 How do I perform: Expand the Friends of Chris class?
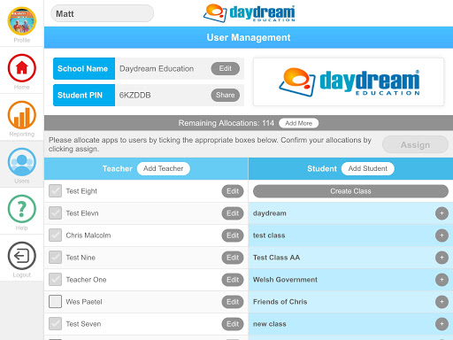coord(441,302)
